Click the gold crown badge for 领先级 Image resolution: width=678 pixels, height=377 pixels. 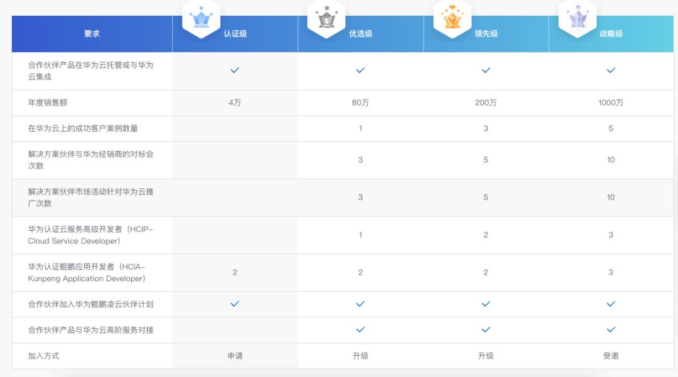pyautogui.click(x=452, y=19)
